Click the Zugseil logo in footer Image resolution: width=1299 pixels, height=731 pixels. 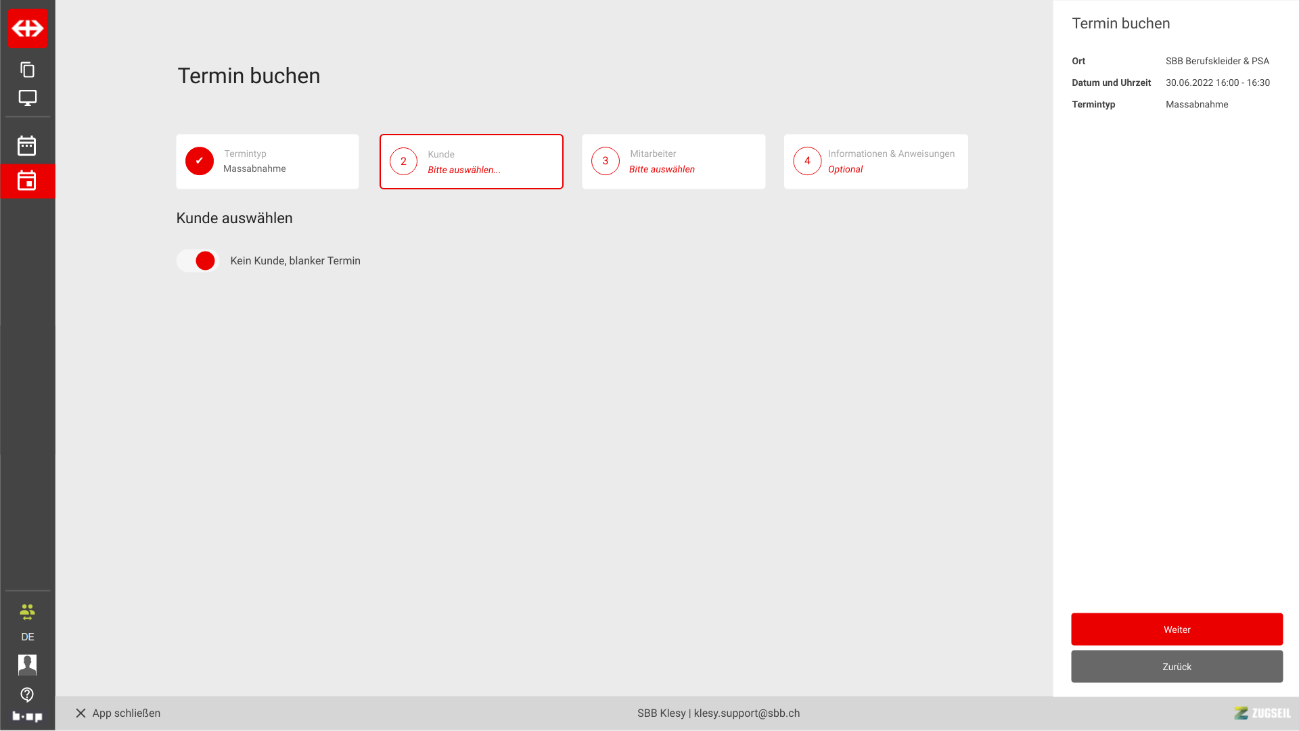coord(1262,713)
